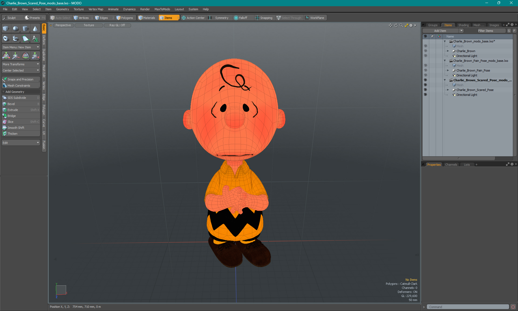Image resolution: width=518 pixels, height=311 pixels.
Task: Click the reference axis column header icon
Action: click(x=439, y=36)
